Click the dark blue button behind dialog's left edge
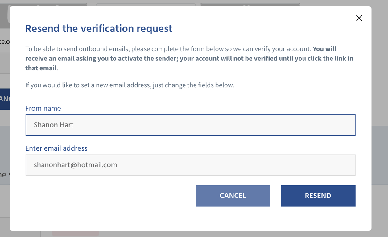The width and height of the screenshot is (388, 237). coord(5,99)
